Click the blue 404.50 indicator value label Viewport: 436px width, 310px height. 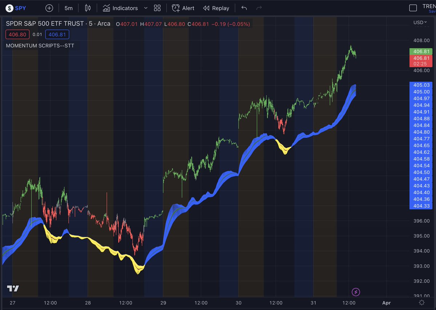(x=421, y=172)
